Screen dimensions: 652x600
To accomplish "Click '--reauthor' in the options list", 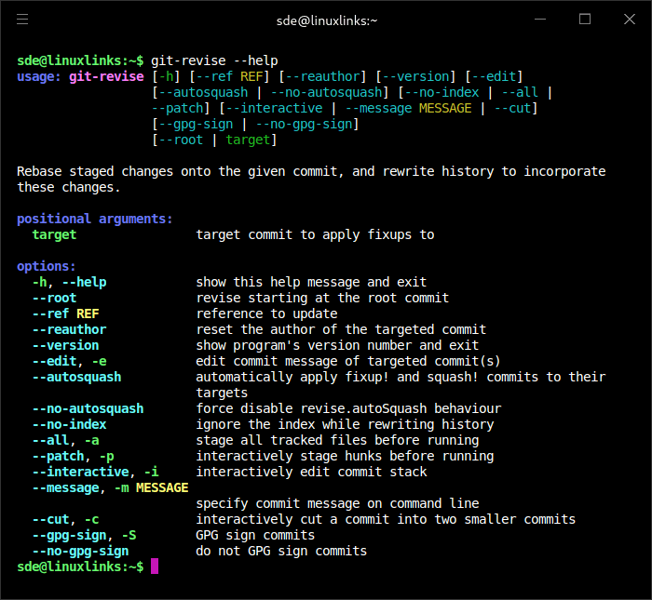I will pos(70,329).
